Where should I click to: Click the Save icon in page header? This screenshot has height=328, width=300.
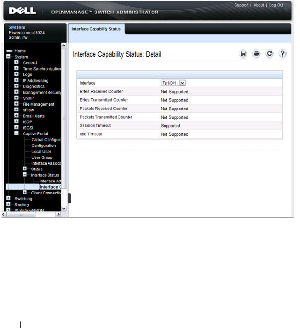pyautogui.click(x=243, y=54)
